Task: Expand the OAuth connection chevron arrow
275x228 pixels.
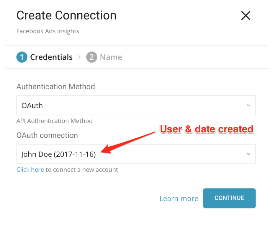Action: [x=248, y=154]
